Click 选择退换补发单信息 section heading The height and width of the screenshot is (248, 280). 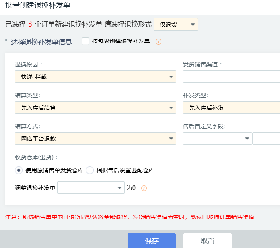(x=41, y=42)
